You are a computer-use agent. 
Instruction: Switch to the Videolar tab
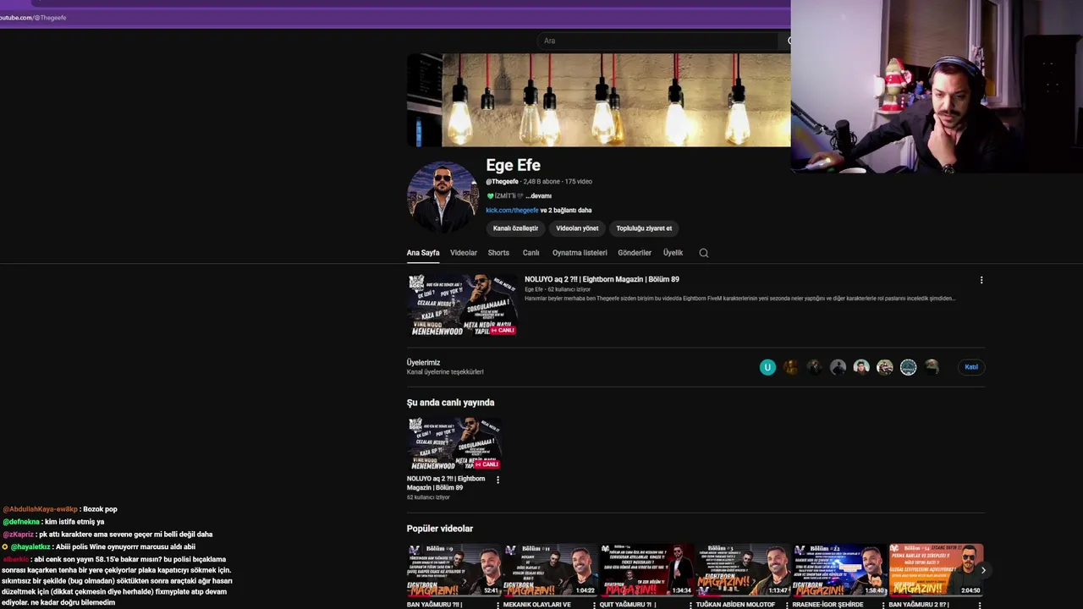coord(464,253)
